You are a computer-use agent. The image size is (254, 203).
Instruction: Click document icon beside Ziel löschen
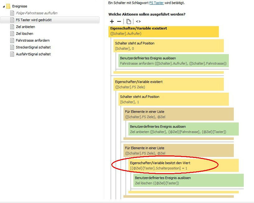(x=12, y=34)
